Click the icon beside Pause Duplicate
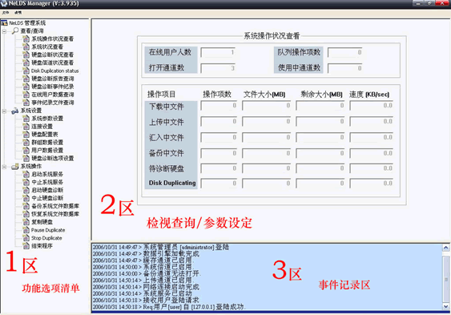This screenshot has width=451, height=315. [x=26, y=230]
